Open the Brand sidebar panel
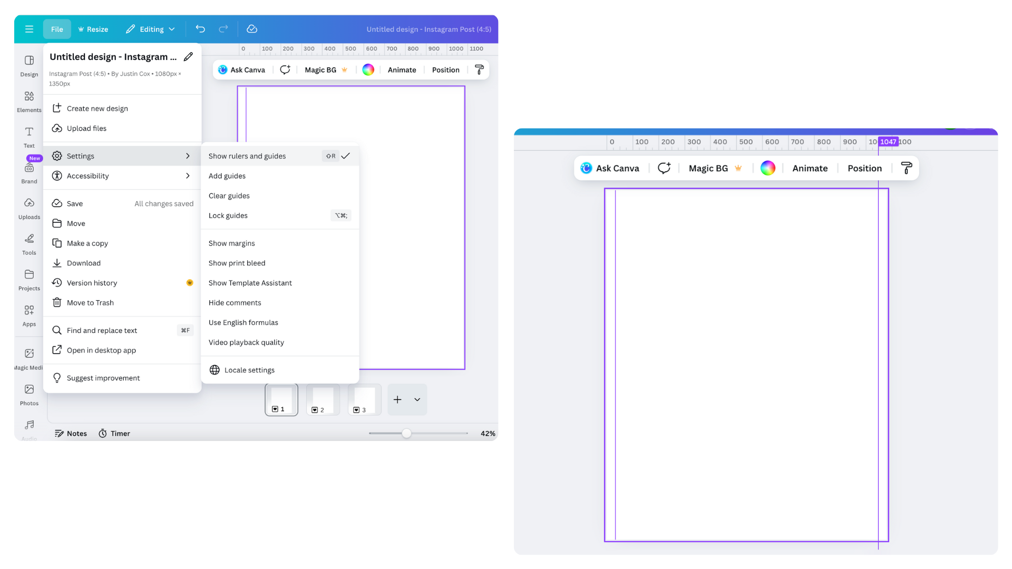The width and height of the screenshot is (1012, 569). click(x=29, y=173)
